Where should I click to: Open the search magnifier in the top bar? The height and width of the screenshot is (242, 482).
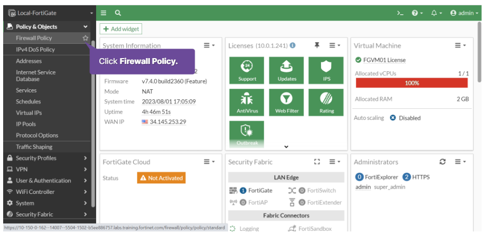[118, 13]
